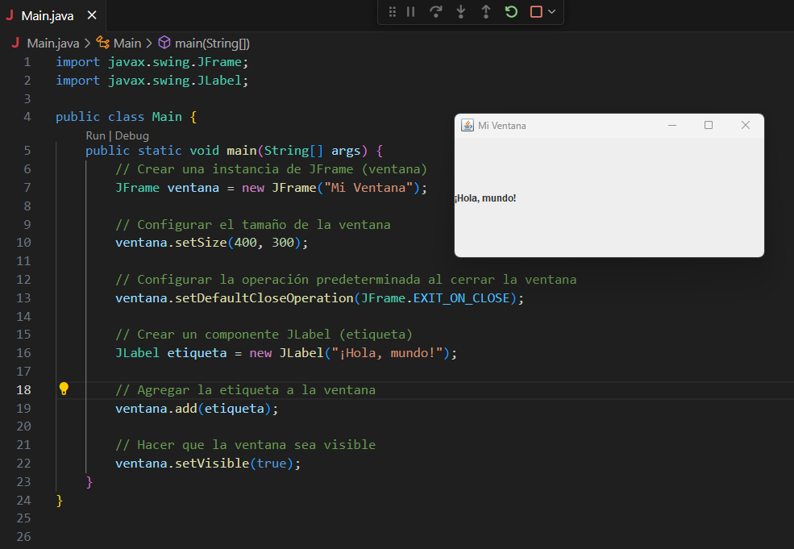This screenshot has height=549, width=794.
Task: Click setDefaultCloseOperation method name
Action: click(264, 297)
